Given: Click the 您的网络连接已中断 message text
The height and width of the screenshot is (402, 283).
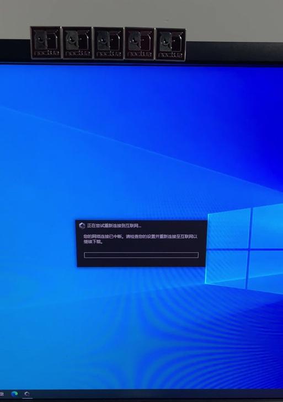Looking at the screenshot, I should 103,237.
